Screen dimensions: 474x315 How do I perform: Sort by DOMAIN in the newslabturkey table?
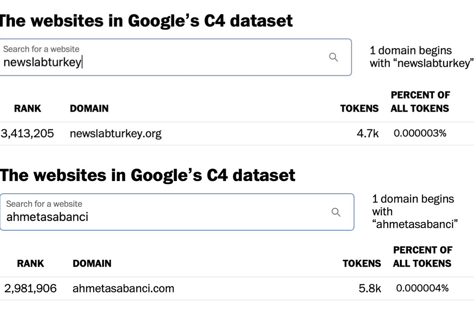89,108
